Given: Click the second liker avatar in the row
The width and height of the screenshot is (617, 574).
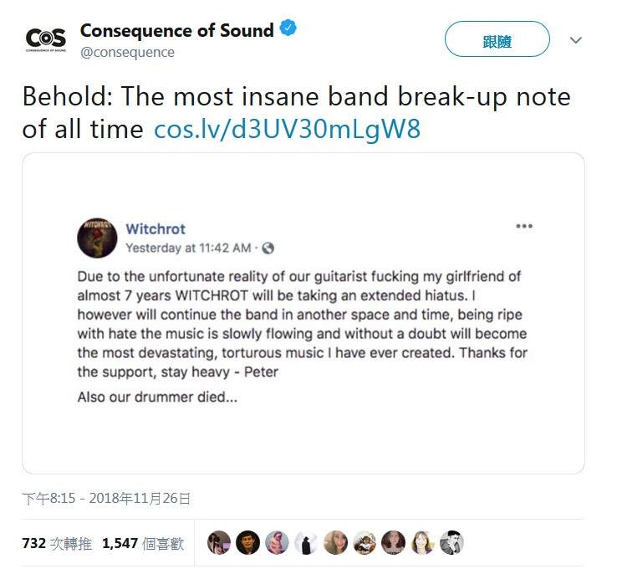Looking at the screenshot, I should click(x=247, y=543).
